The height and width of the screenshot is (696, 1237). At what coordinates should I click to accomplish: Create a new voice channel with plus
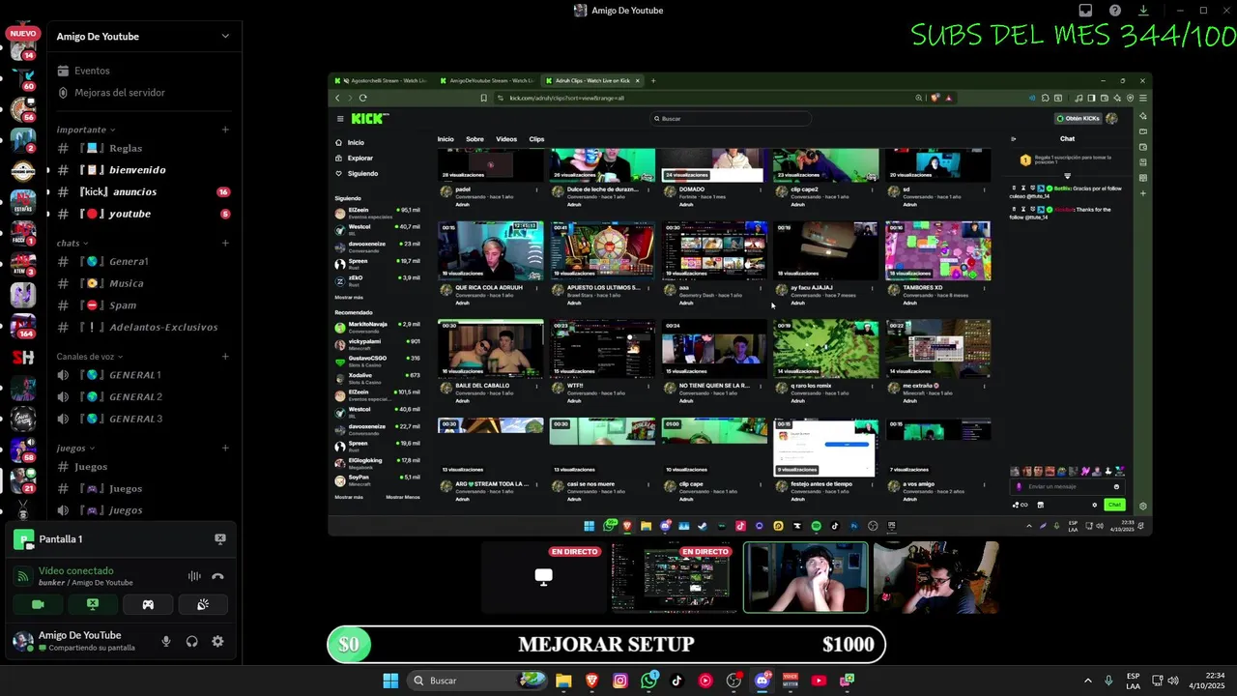pyautogui.click(x=225, y=357)
